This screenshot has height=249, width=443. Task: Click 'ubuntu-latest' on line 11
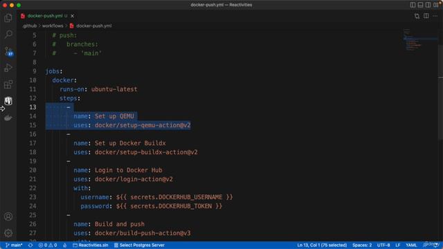pos(114,89)
